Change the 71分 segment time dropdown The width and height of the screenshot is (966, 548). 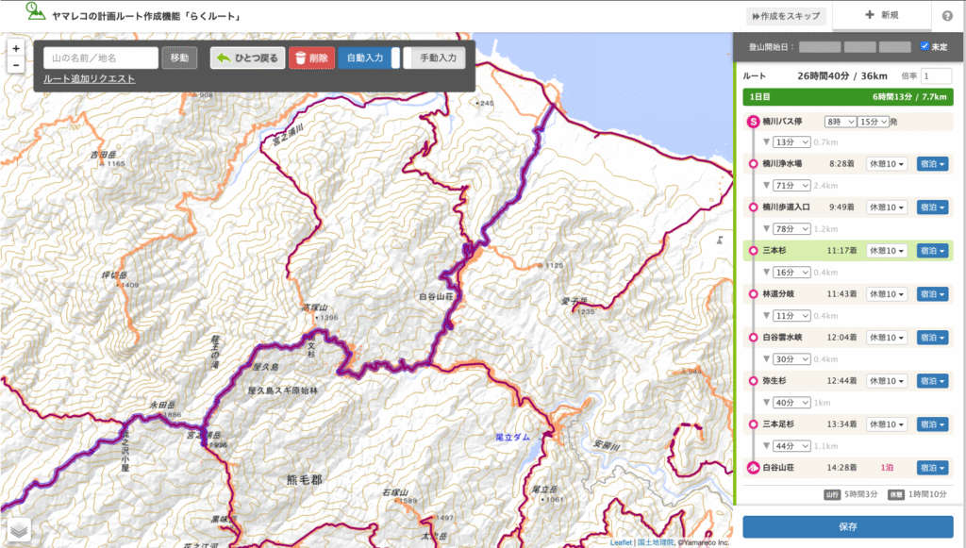791,185
